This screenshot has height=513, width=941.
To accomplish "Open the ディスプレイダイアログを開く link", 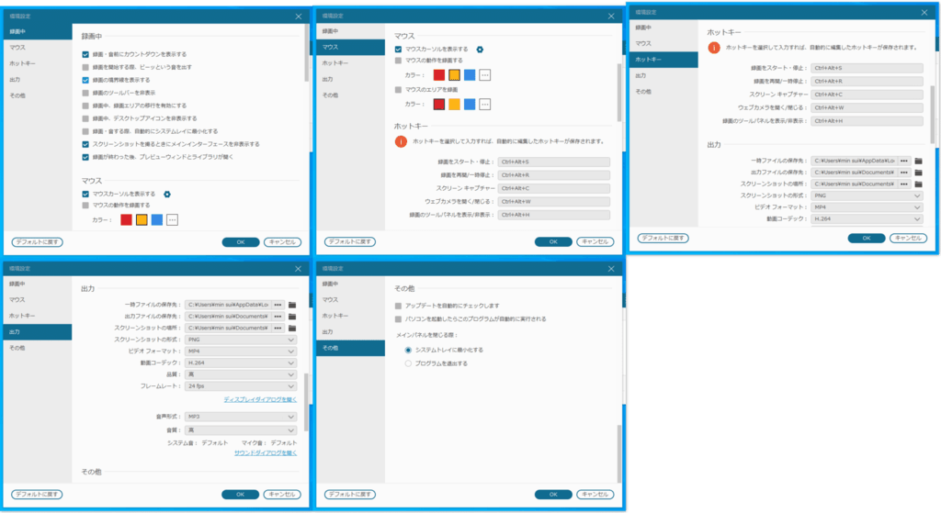I will click(260, 400).
